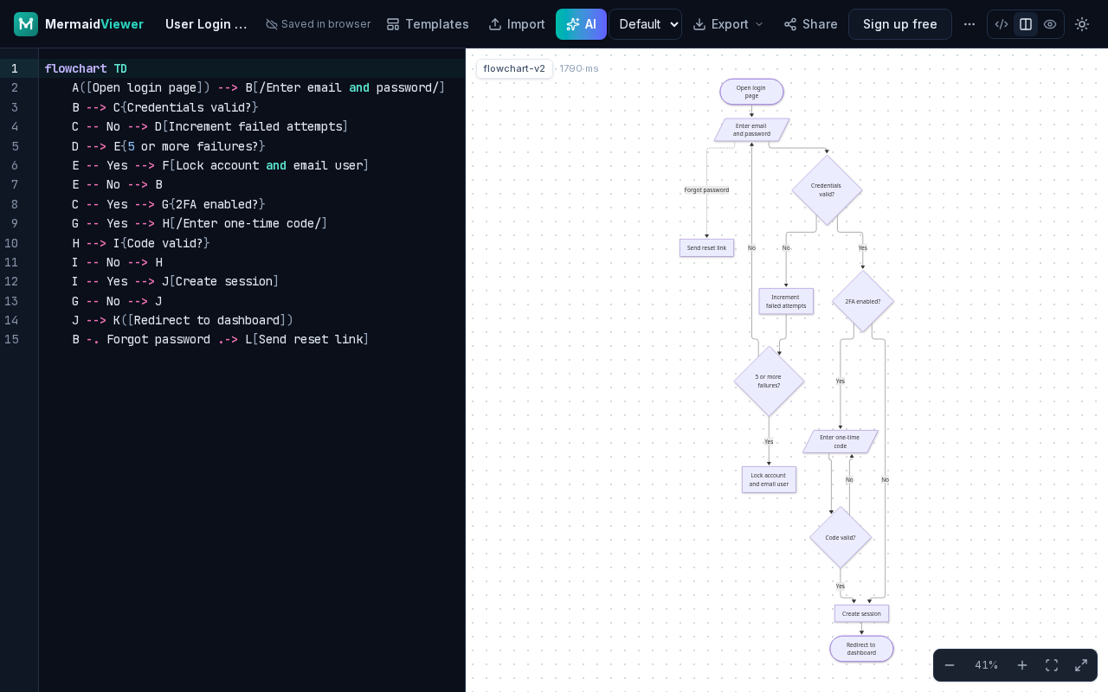Click the Code valid? diamond node
This screenshot has height=692, width=1108.
841,538
